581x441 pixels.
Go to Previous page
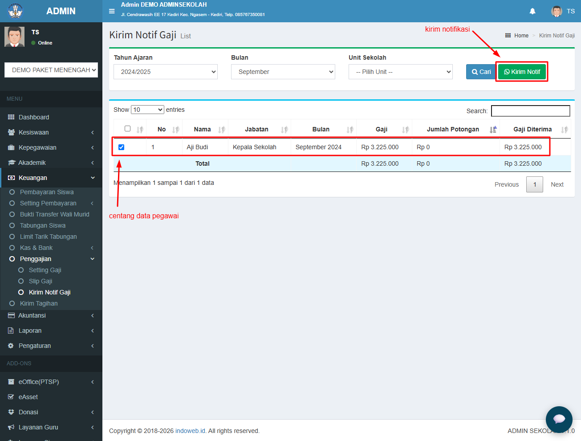pos(507,184)
